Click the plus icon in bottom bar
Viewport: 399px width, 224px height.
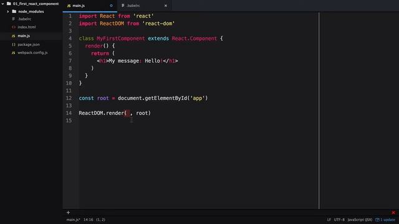[68, 213]
